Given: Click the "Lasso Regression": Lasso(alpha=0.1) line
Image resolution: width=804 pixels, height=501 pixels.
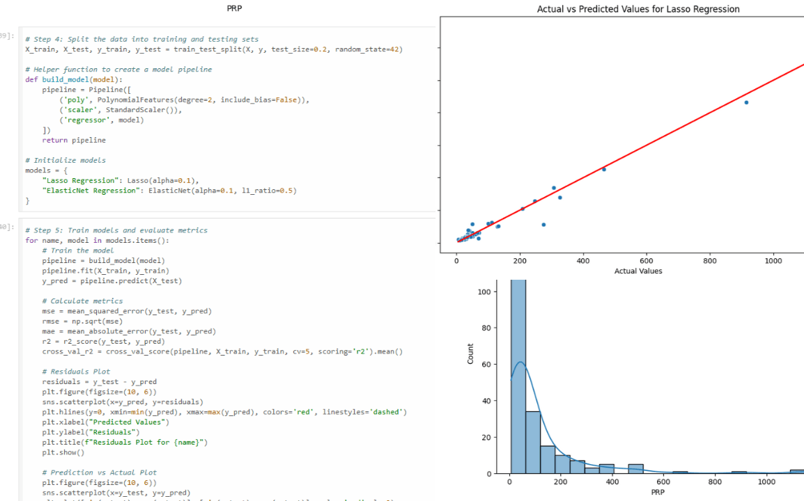Looking at the screenshot, I should coord(121,180).
